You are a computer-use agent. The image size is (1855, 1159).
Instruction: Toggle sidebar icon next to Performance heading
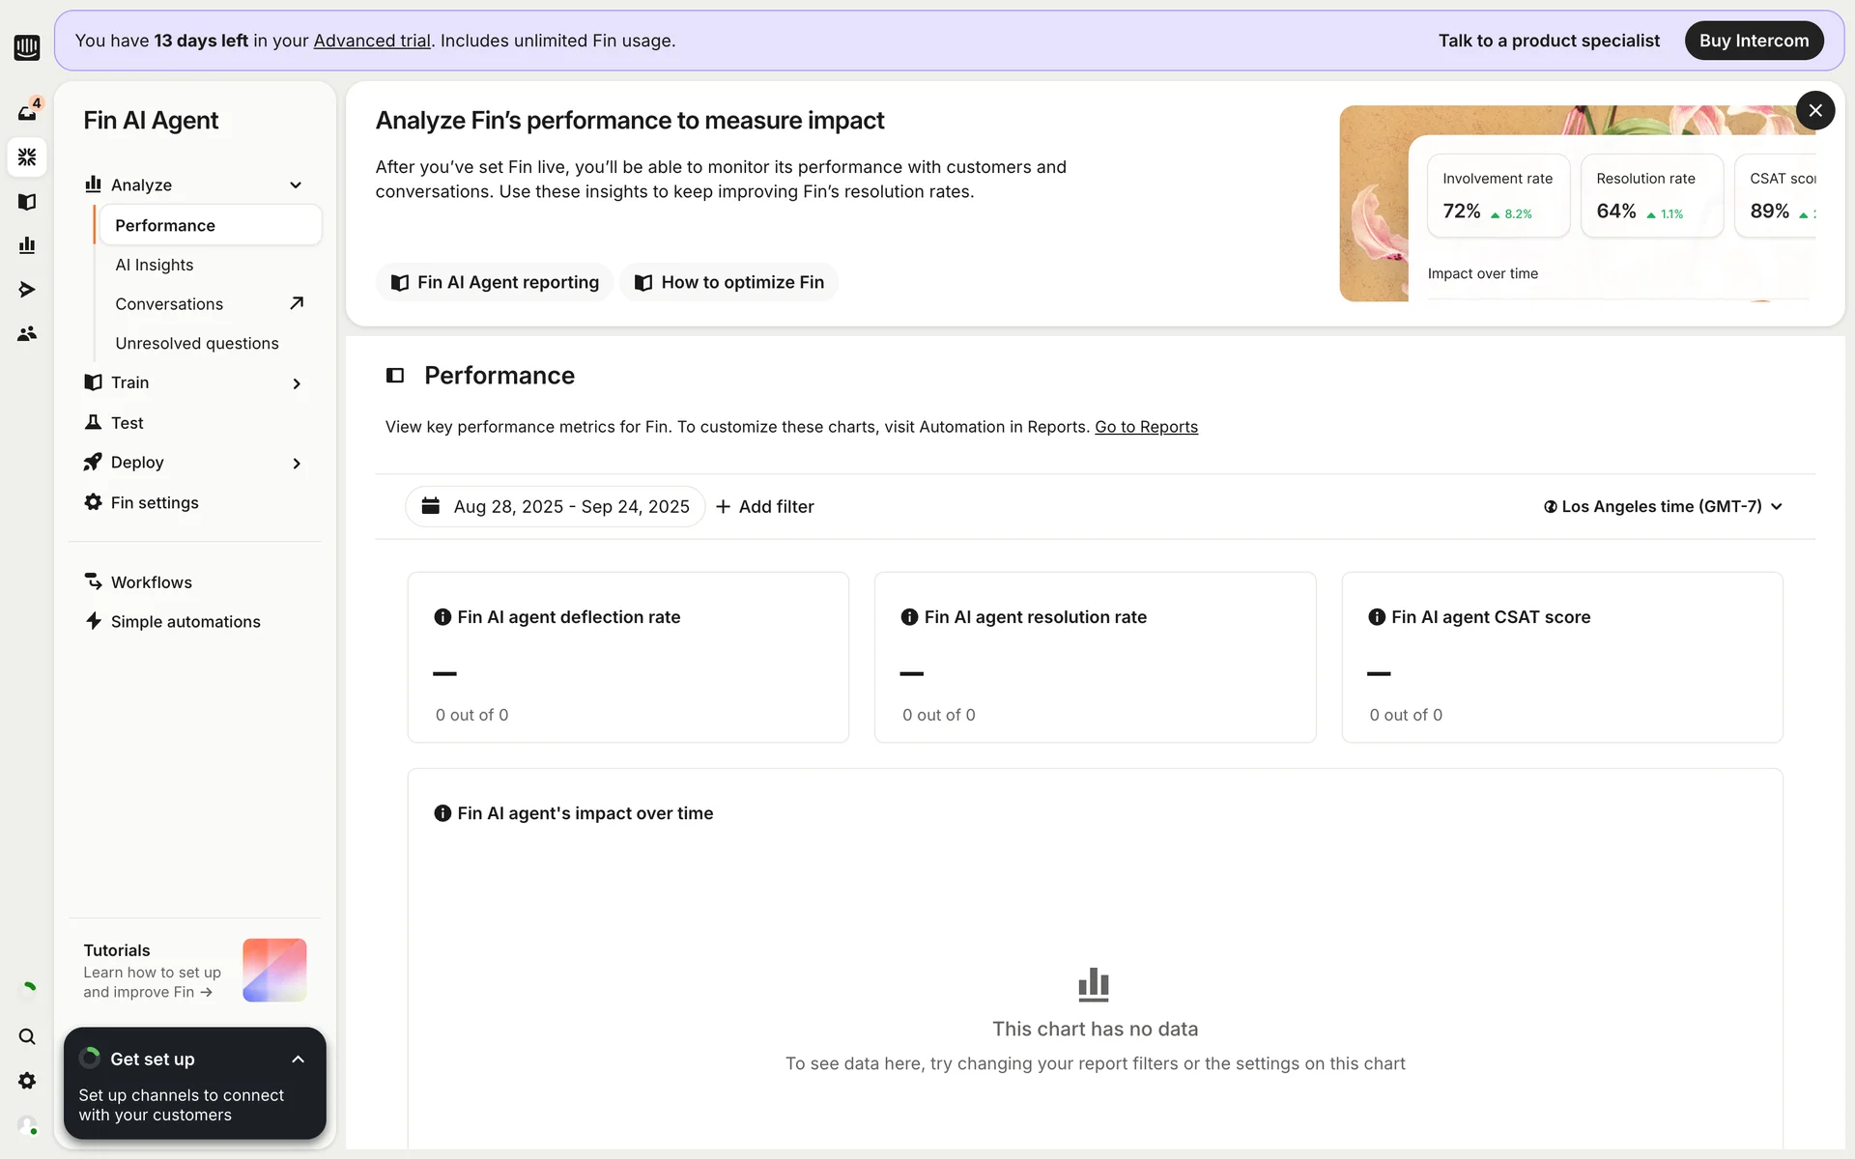click(395, 376)
